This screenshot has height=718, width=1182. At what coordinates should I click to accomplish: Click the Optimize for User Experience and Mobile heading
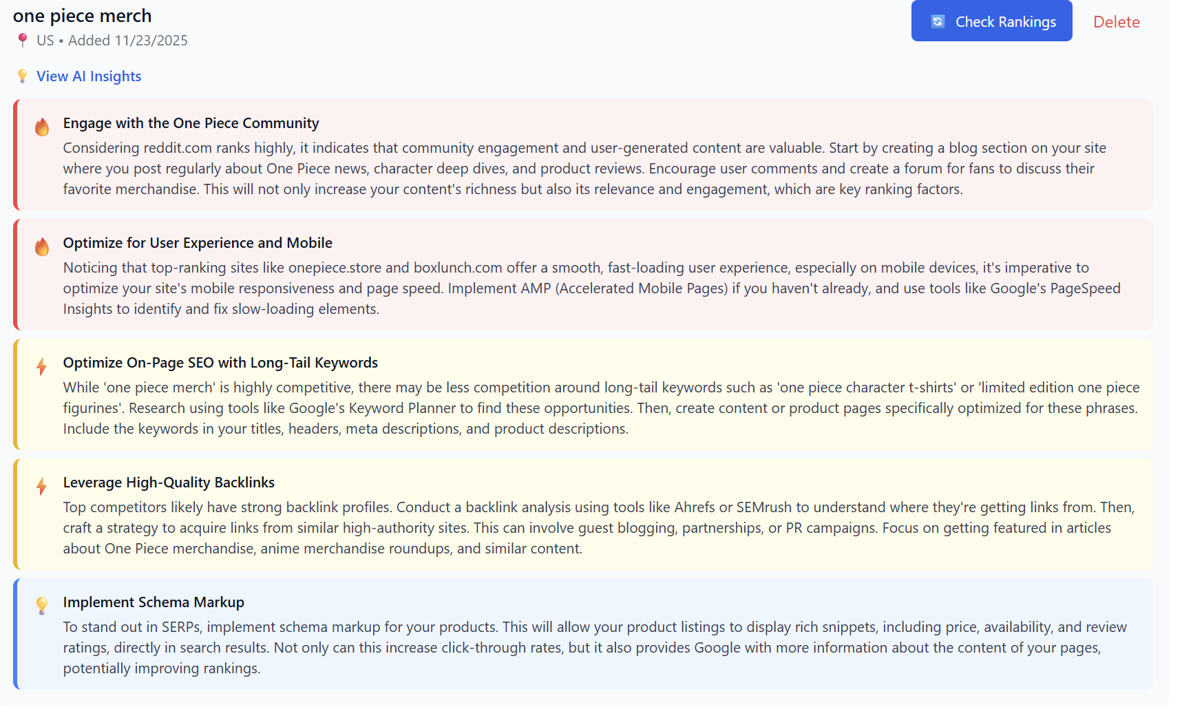point(198,243)
